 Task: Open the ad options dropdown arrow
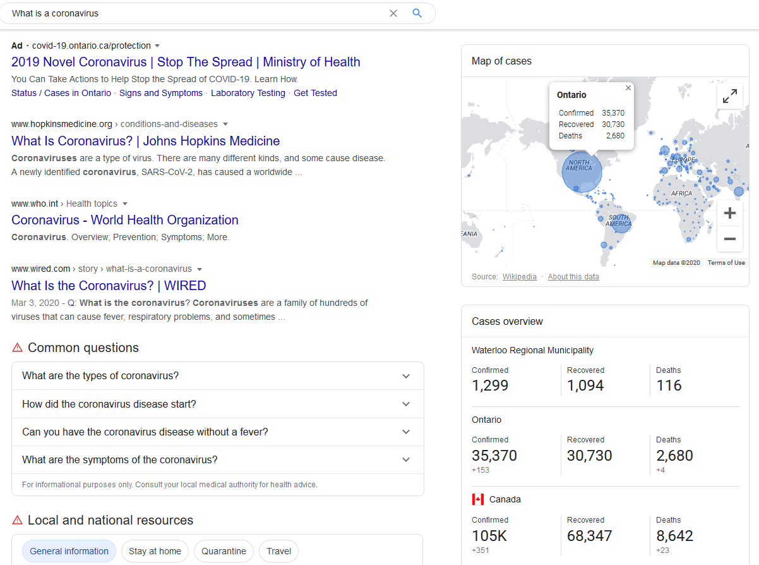point(157,46)
